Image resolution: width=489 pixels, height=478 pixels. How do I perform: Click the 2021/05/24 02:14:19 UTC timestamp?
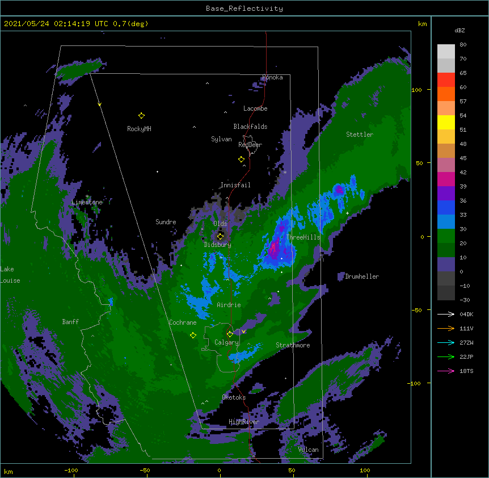(x=57, y=24)
